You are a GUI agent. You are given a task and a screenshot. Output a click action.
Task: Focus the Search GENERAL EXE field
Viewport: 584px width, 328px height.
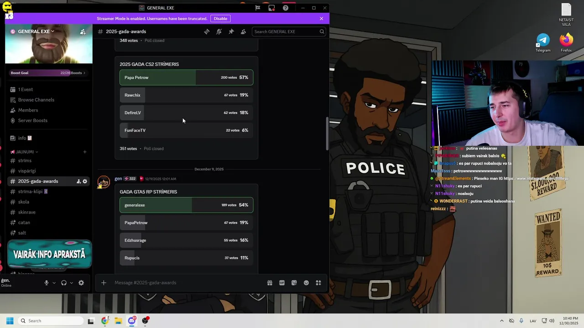click(288, 31)
